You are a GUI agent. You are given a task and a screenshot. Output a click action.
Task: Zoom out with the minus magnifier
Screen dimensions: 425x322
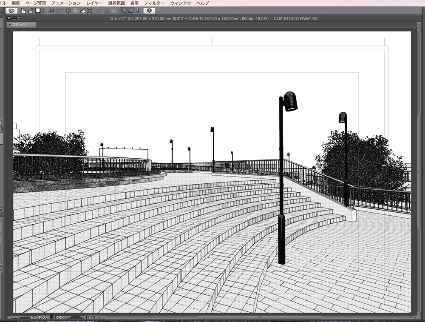[40, 317]
